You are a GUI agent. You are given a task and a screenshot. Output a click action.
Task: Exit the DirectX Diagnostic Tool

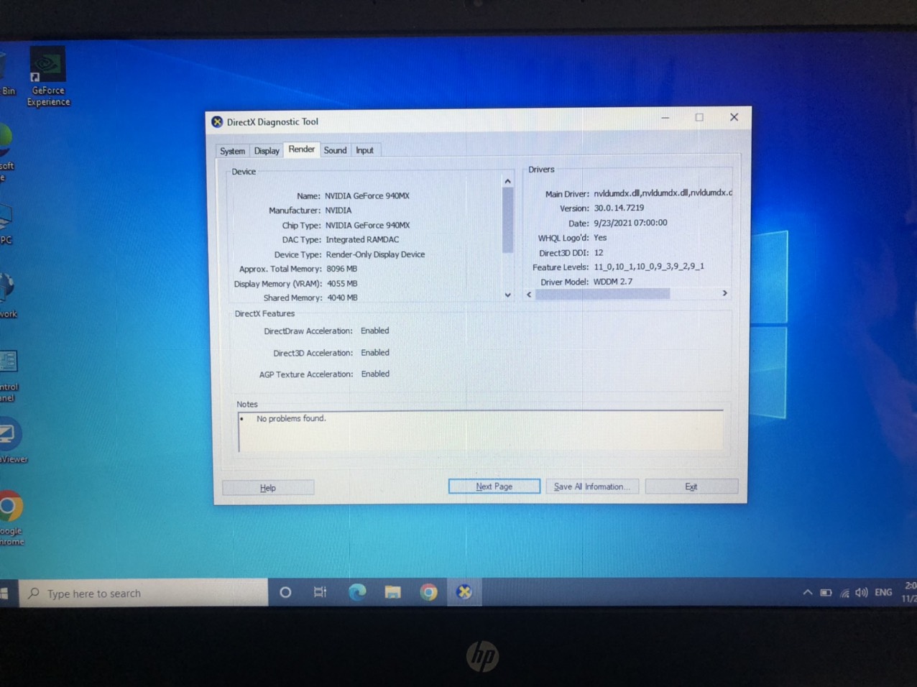click(x=691, y=487)
